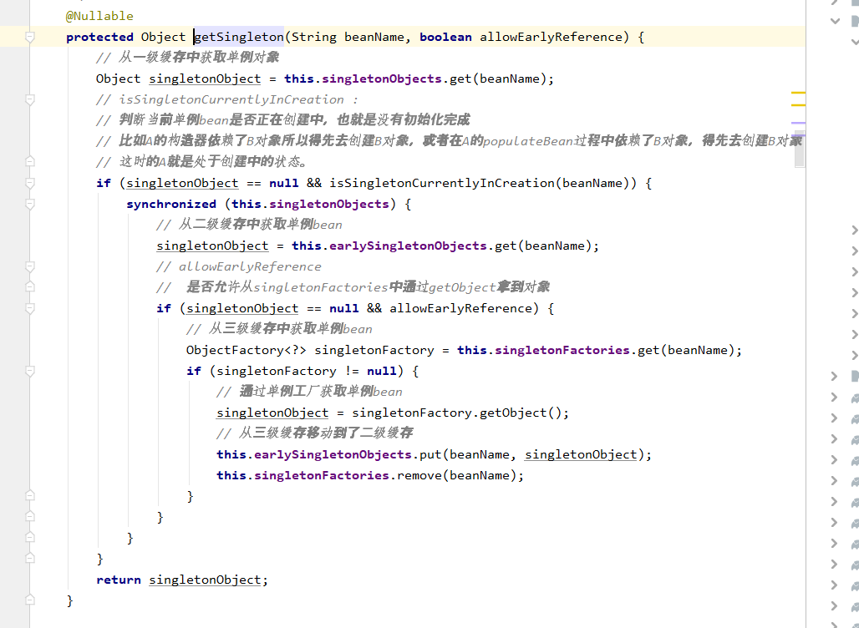The width and height of the screenshot is (859, 628).
Task: Click 'singletonFactory != null' condition
Action: point(306,371)
